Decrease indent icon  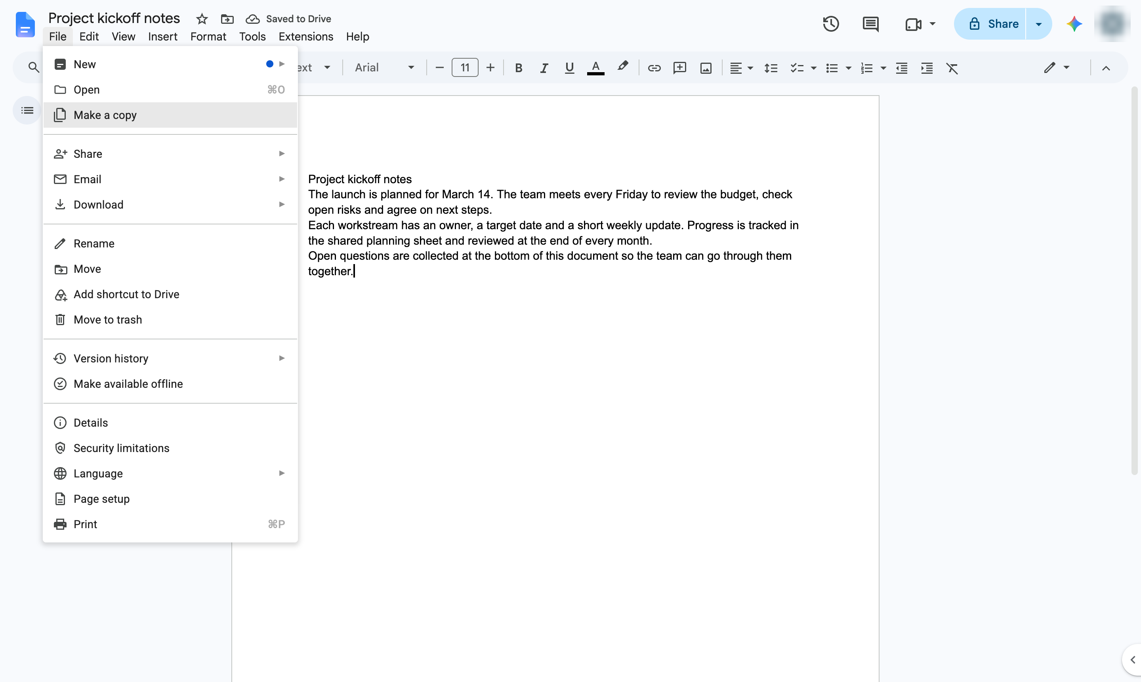tap(901, 68)
